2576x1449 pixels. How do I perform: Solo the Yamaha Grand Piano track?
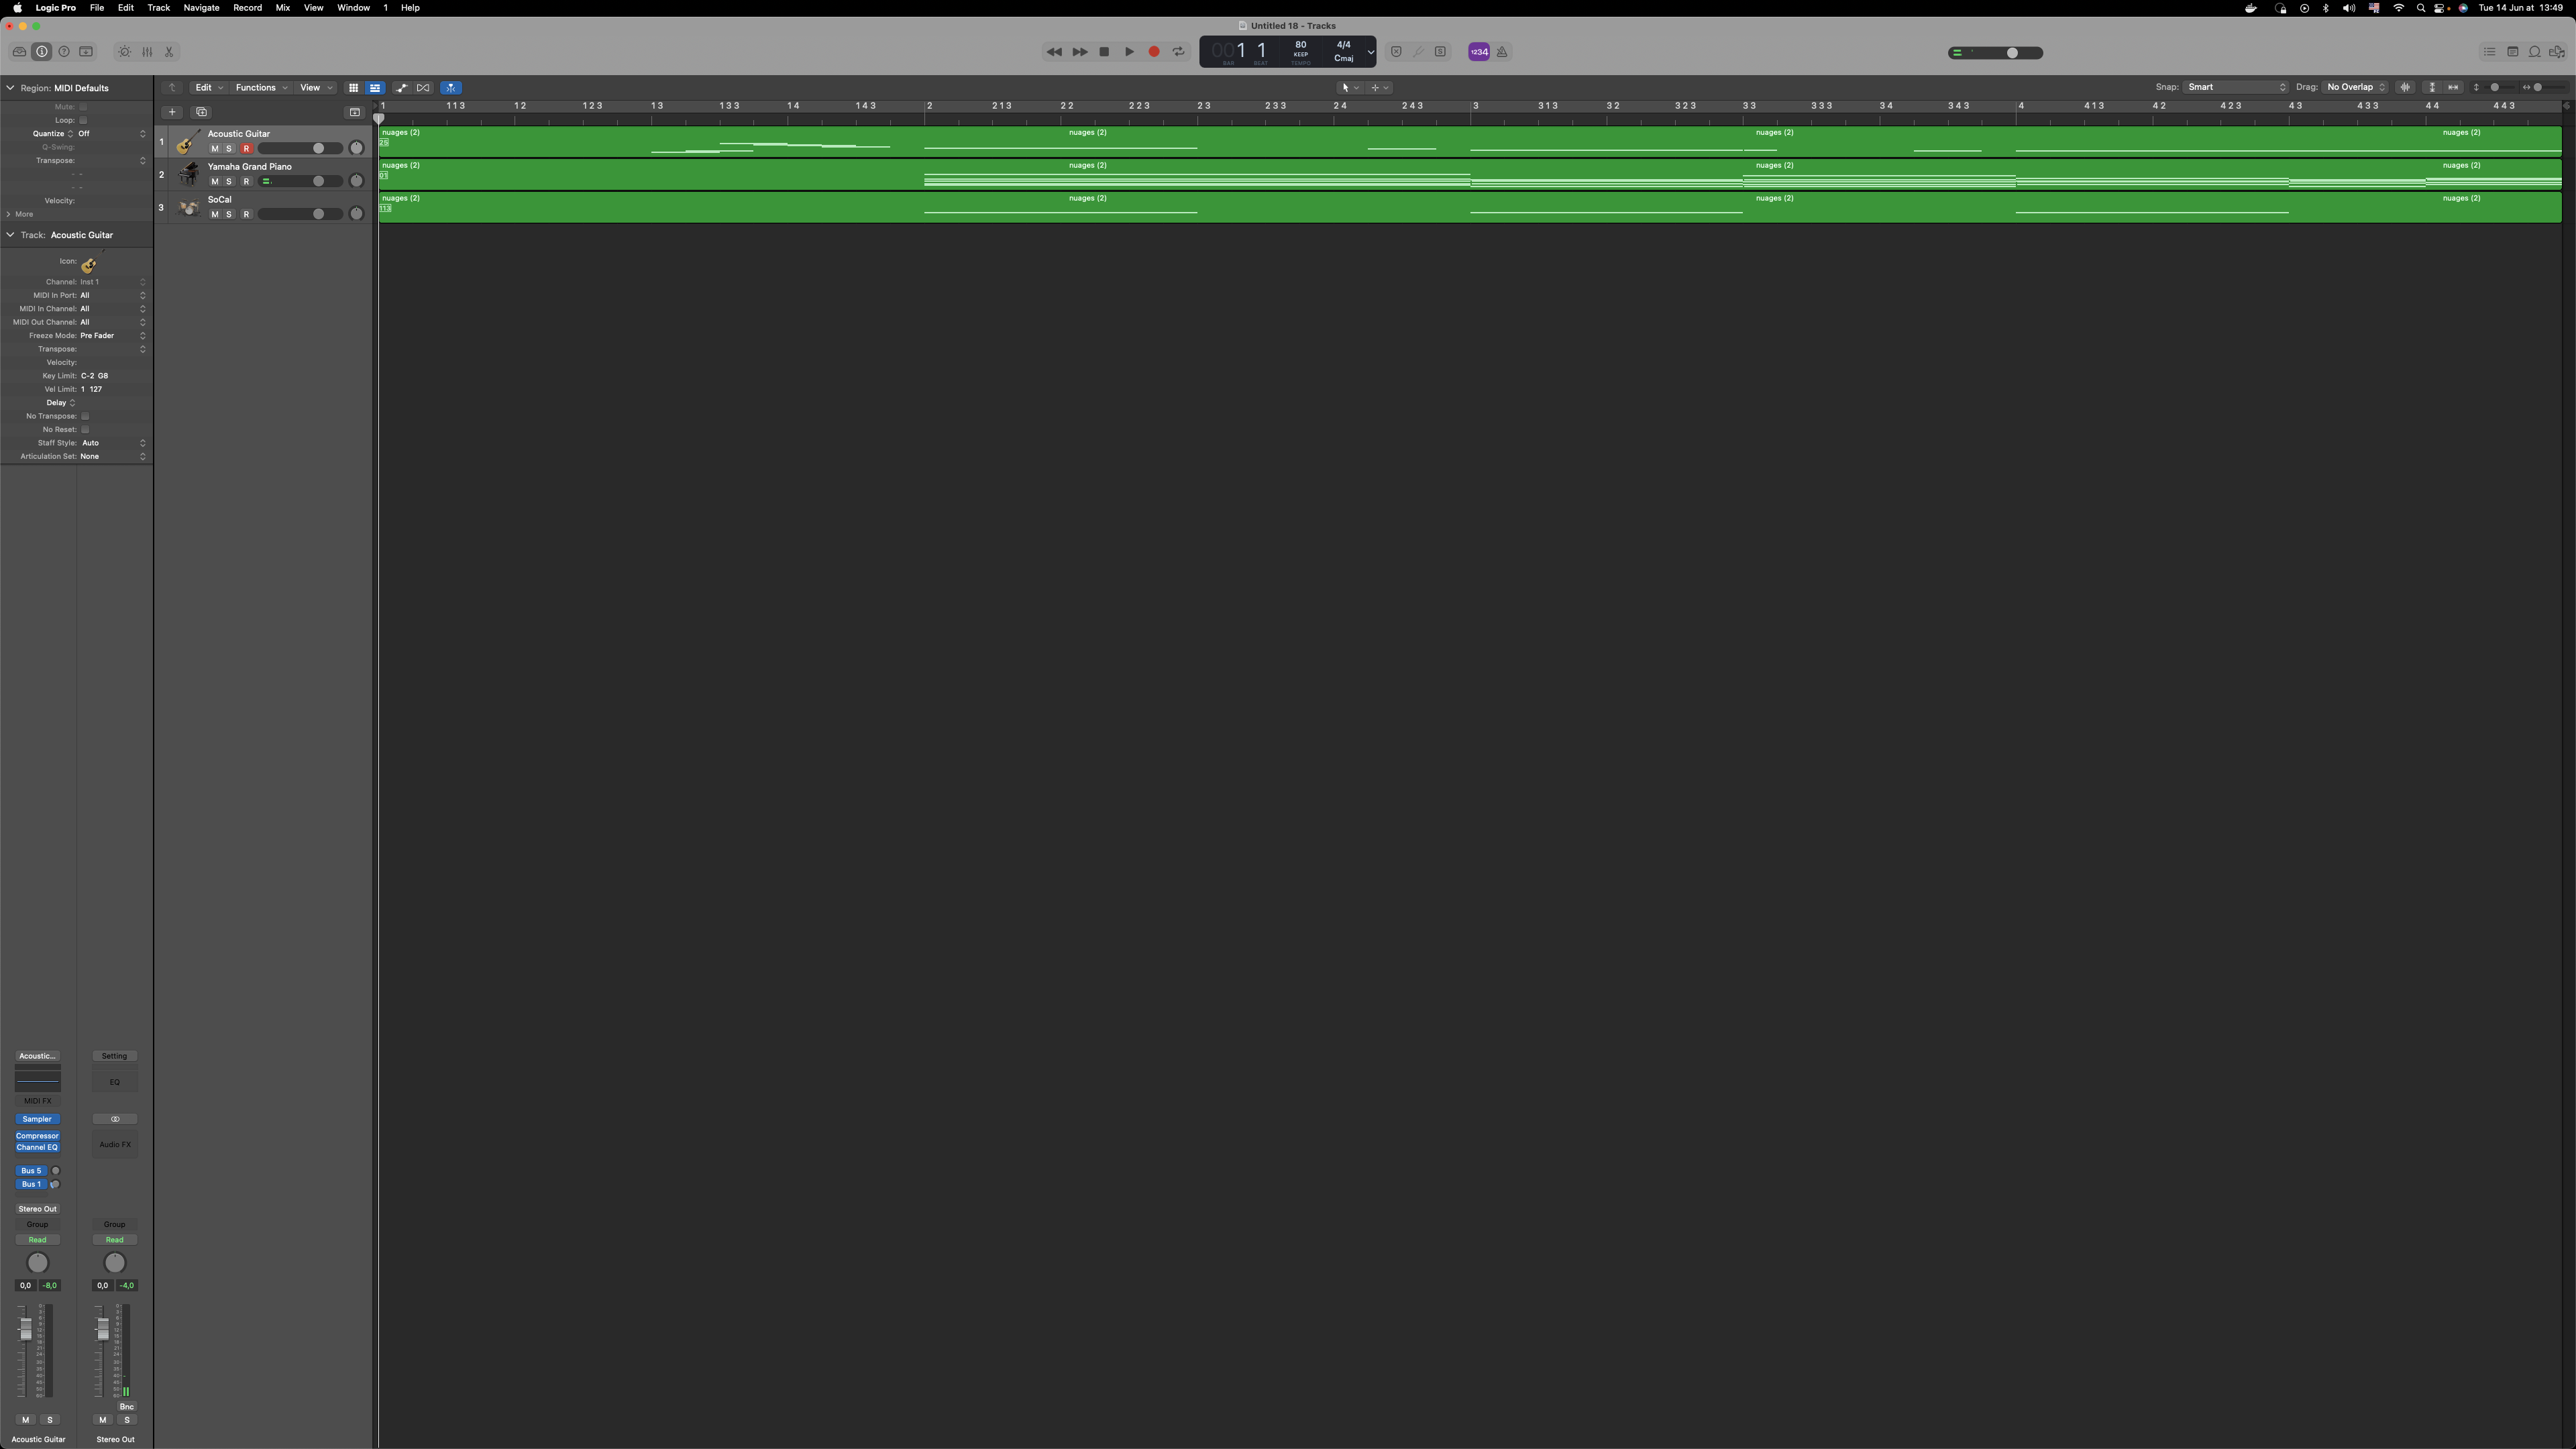tap(229, 182)
